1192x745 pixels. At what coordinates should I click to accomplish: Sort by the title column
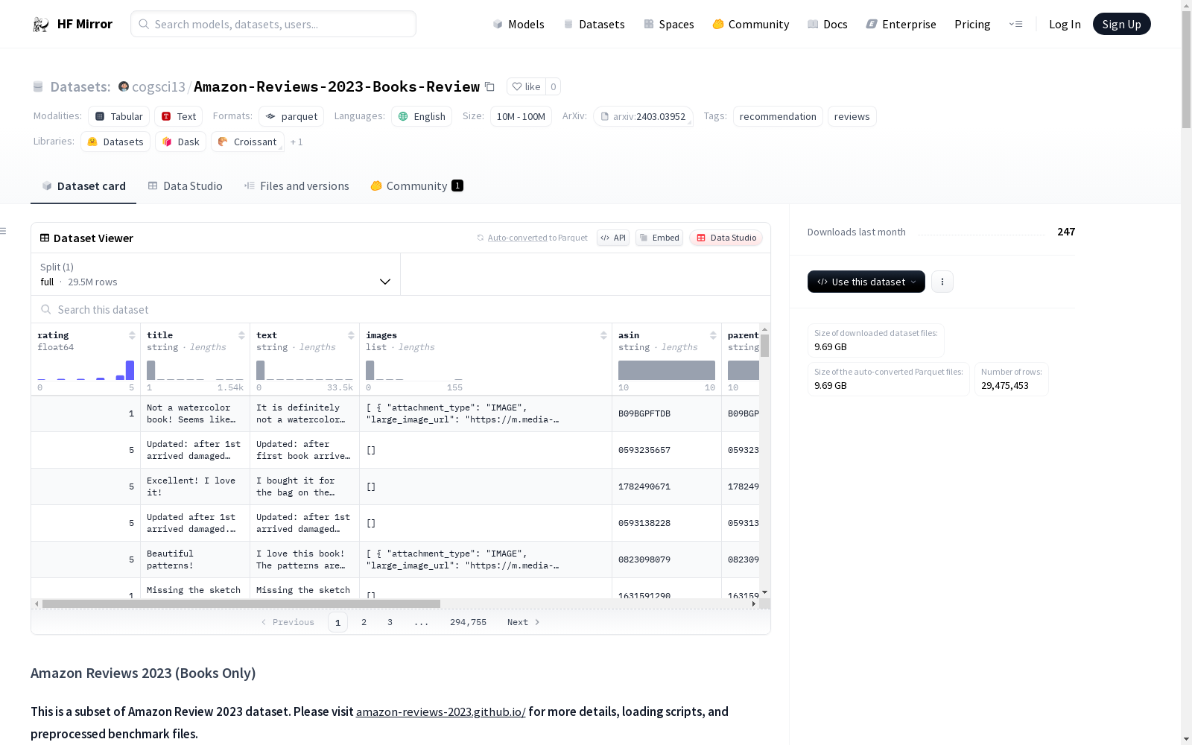[x=241, y=335]
